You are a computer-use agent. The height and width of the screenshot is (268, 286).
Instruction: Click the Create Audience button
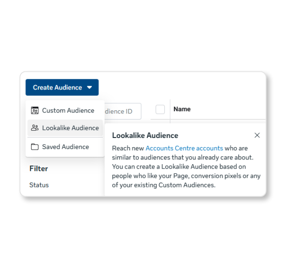point(62,87)
